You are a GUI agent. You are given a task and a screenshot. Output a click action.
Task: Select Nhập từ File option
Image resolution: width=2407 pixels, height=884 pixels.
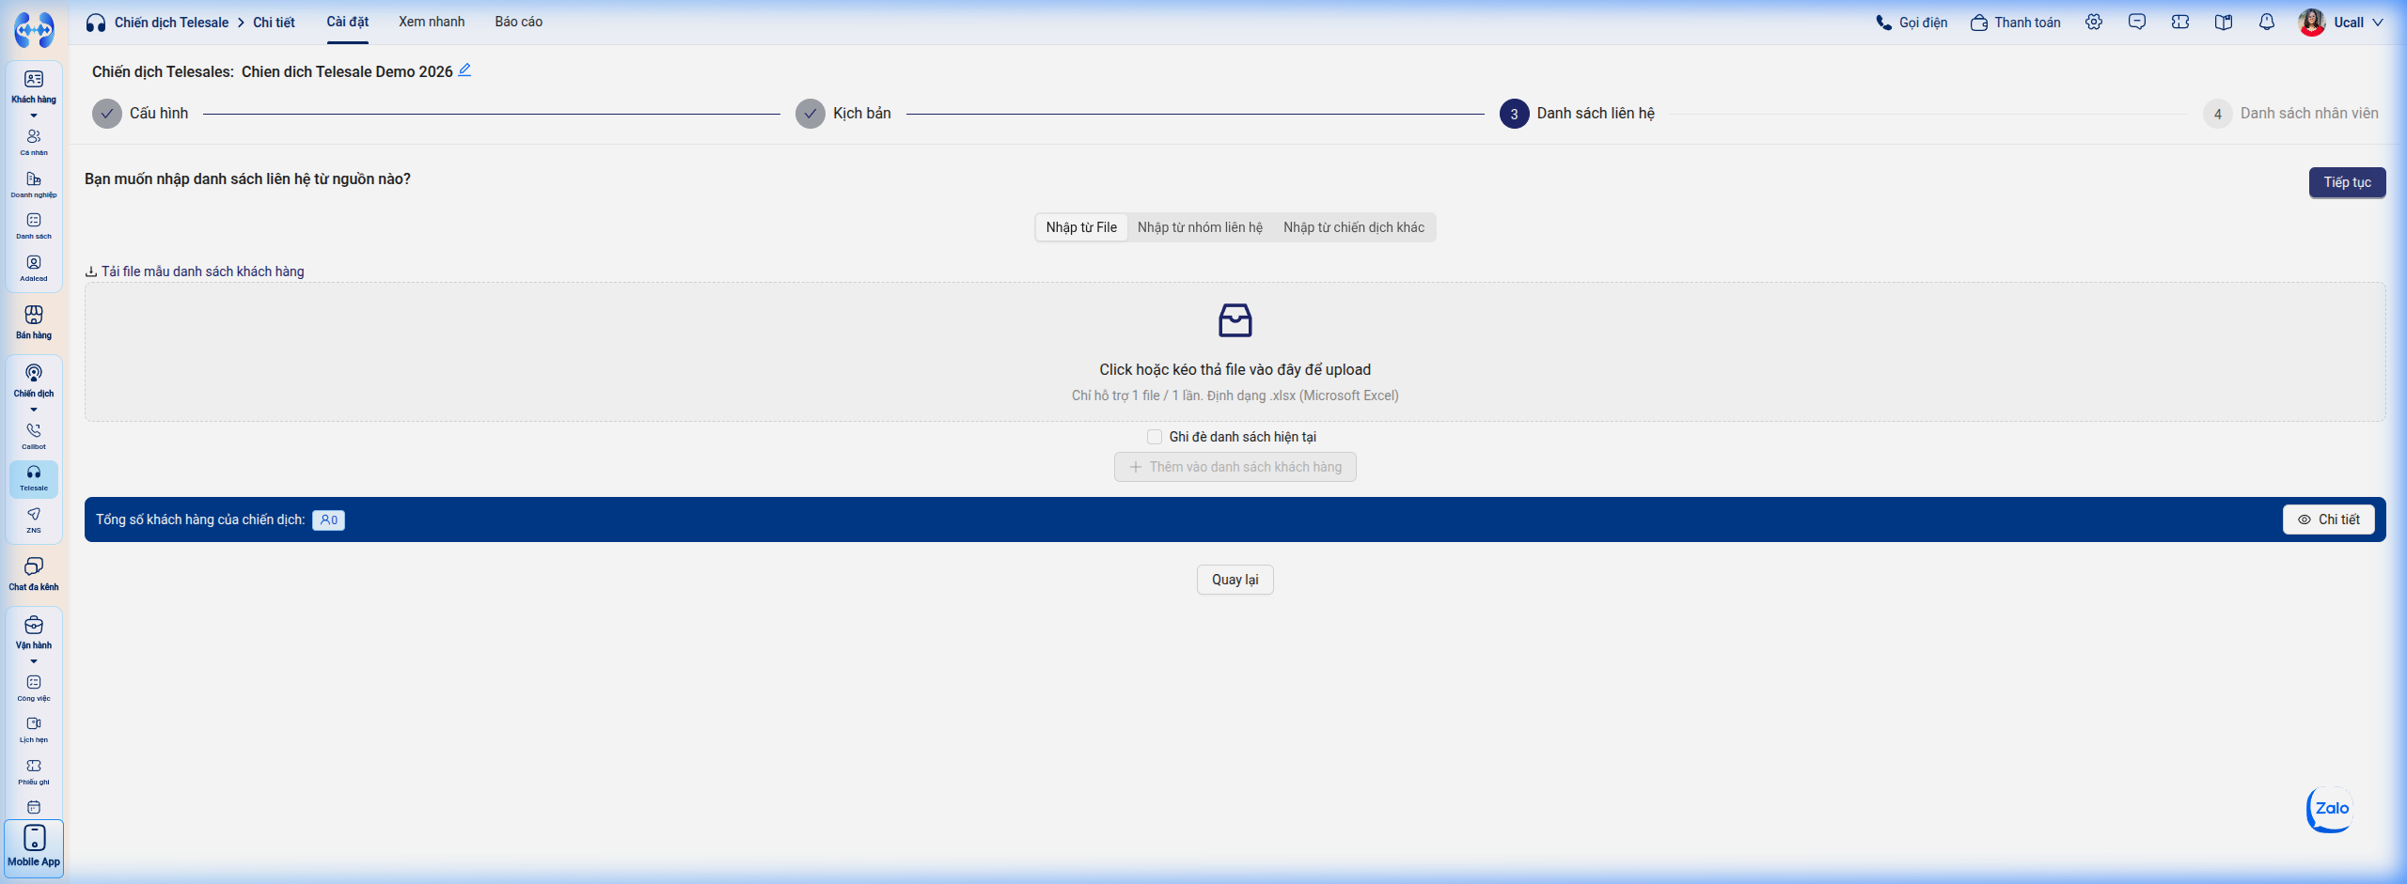[x=1081, y=227]
